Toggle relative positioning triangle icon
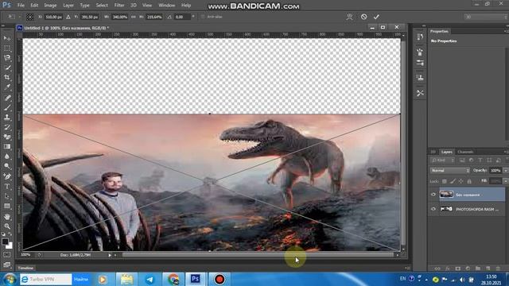Image resolution: width=509 pixels, height=286 pixels. [x=68, y=17]
